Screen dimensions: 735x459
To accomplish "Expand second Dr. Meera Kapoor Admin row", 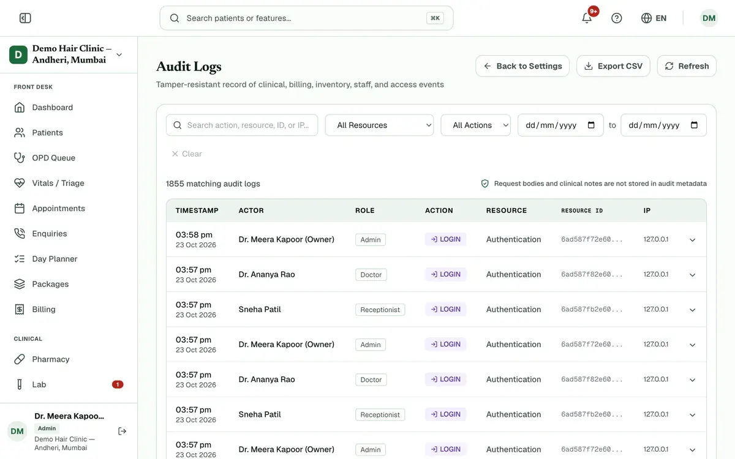I will click(x=693, y=345).
